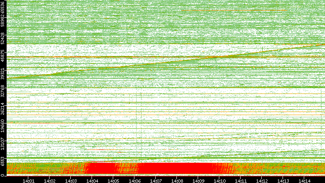
Task: Click the 52428 port axis label
Action: [x=3, y=38]
